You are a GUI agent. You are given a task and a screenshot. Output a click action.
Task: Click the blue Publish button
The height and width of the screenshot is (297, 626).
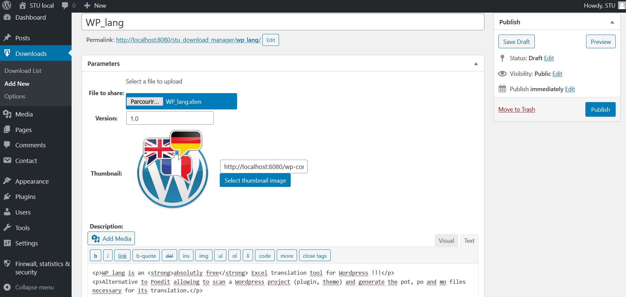pyautogui.click(x=600, y=109)
